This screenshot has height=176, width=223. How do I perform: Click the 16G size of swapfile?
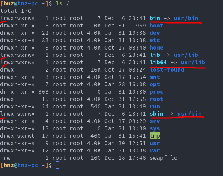pyautogui.click(x=95, y=158)
